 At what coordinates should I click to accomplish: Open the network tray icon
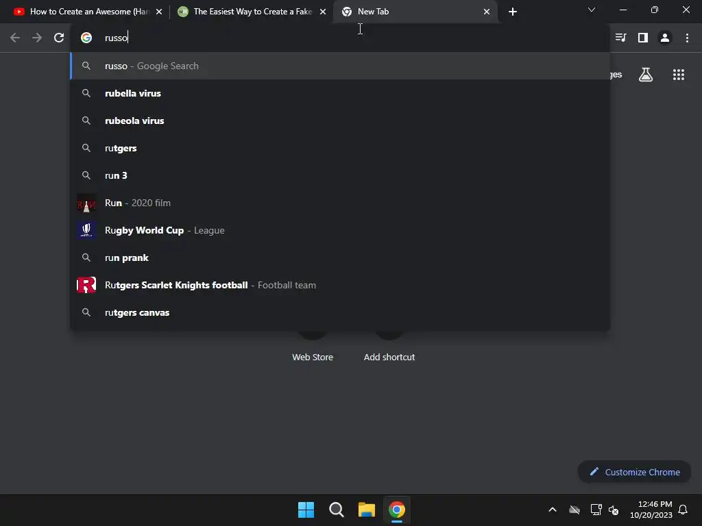596,510
